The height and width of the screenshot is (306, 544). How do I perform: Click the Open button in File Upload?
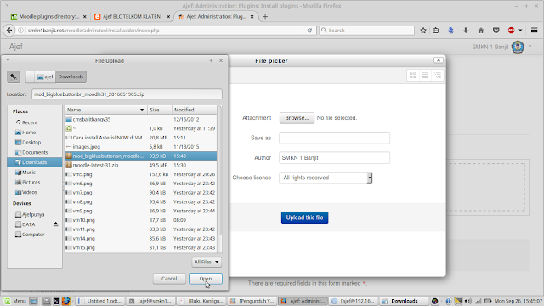206,279
